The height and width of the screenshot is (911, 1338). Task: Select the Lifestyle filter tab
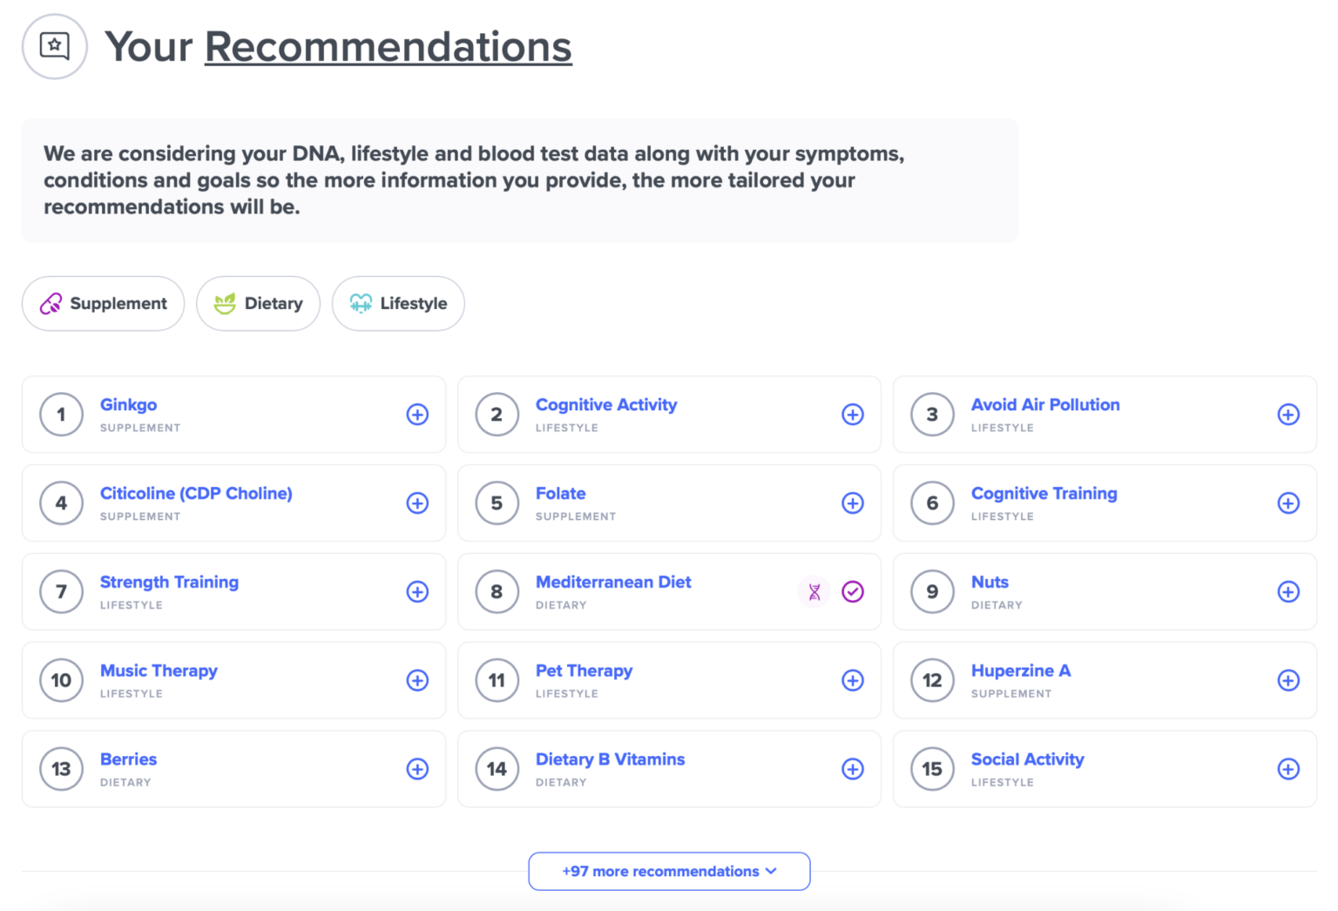pyautogui.click(x=398, y=304)
